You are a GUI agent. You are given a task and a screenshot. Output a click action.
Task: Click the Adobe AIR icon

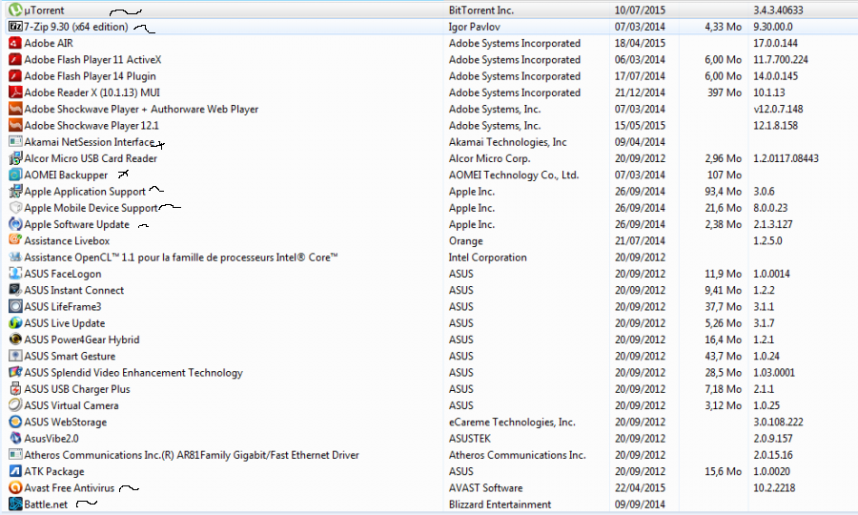click(x=15, y=43)
